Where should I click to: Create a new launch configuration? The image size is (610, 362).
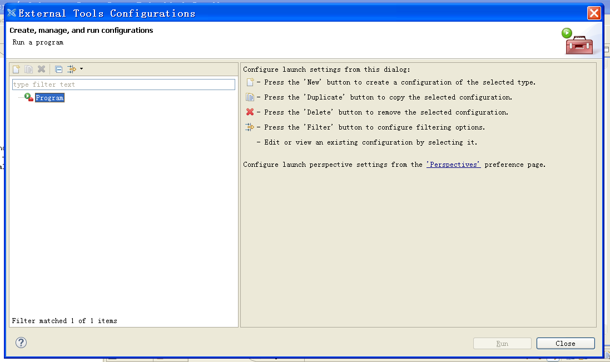pos(15,69)
